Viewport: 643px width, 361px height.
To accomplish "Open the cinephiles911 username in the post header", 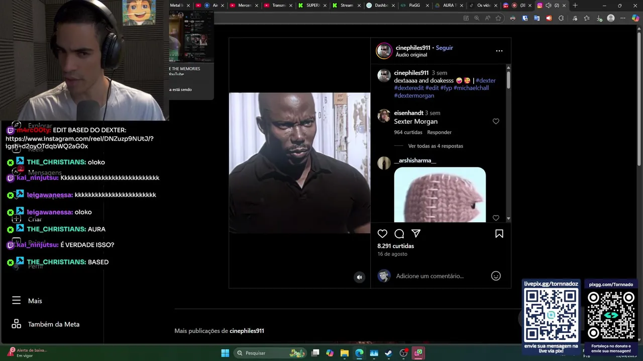I will (413, 48).
